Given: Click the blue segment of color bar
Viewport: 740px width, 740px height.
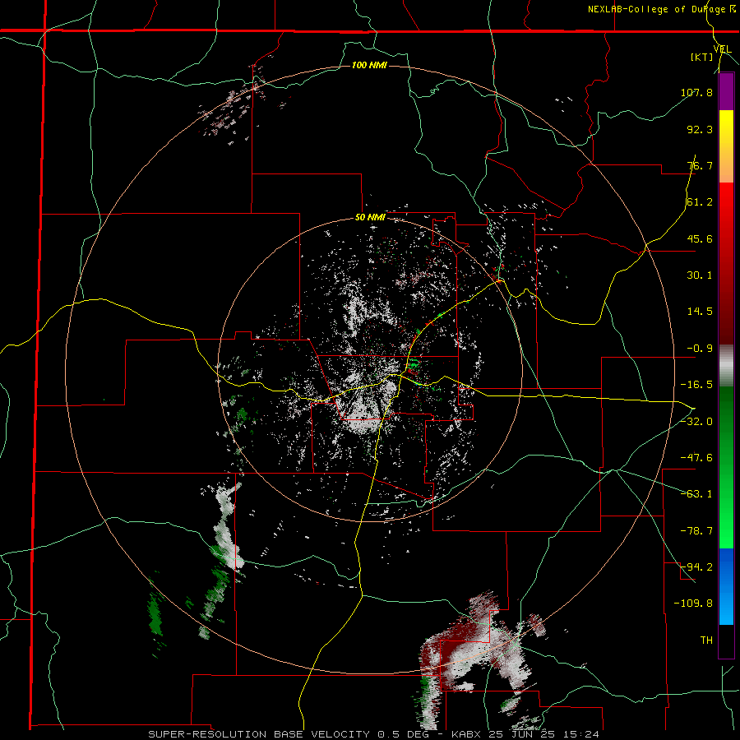Looking at the screenshot, I should (726, 586).
